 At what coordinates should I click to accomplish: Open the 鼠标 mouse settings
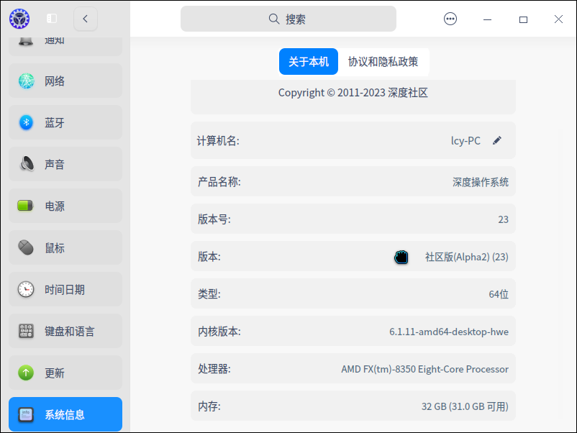(x=65, y=247)
